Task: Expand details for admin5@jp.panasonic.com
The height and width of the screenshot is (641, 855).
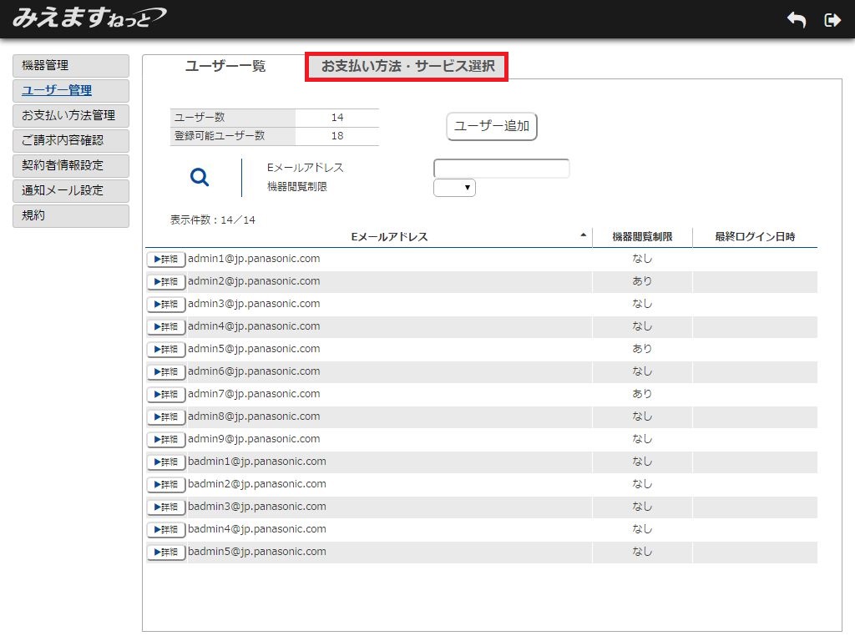Action: click(x=166, y=350)
